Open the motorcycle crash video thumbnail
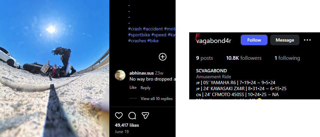Viewport: 320px width, 137px height. (x=54, y=68)
